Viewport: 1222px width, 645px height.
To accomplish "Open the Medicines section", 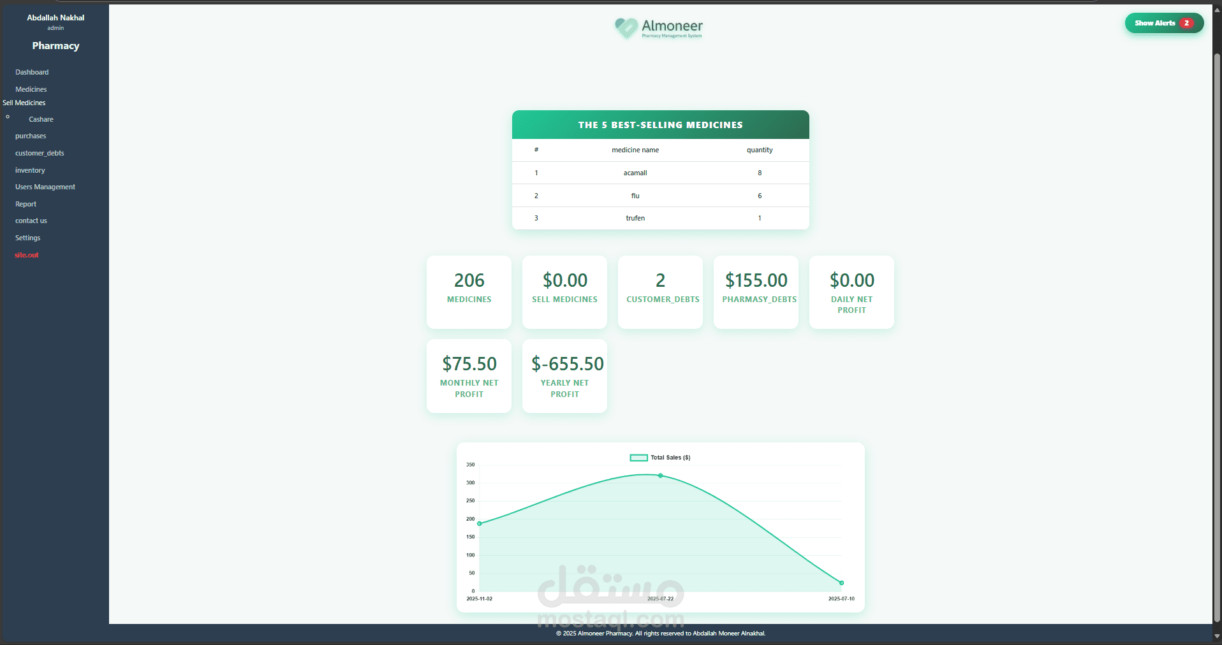I will tap(31, 89).
